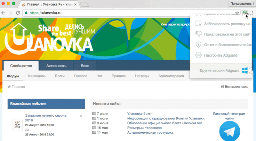Click the browser reload button

pos(18,13)
